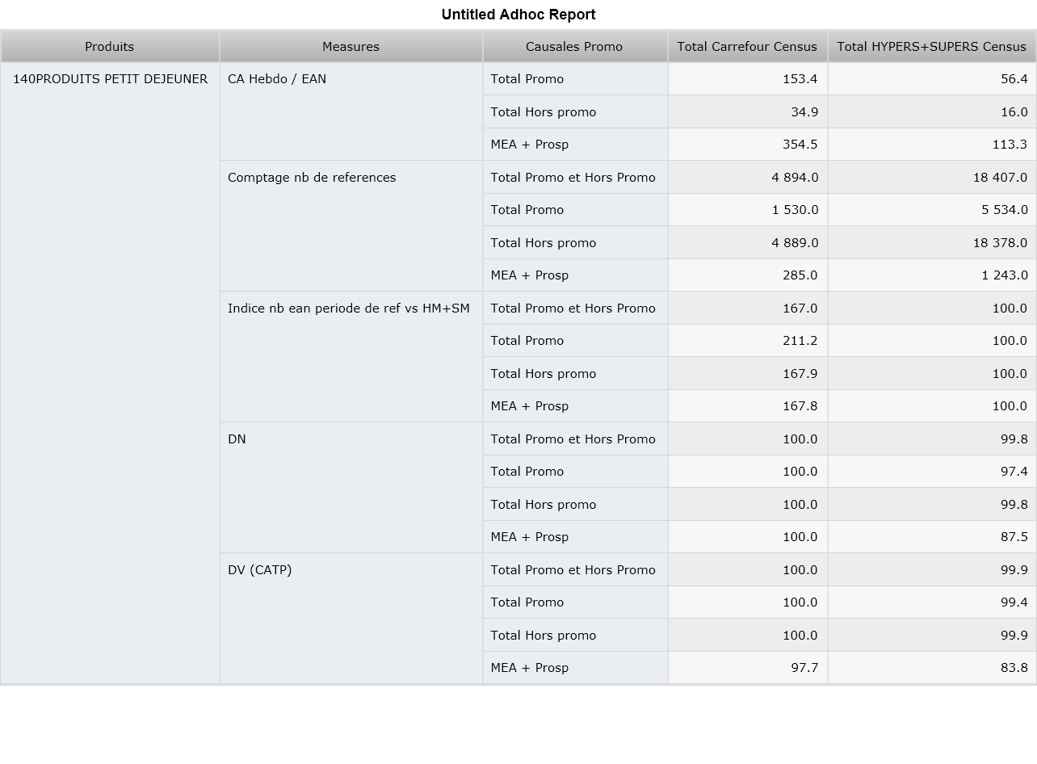This screenshot has height=764, width=1037.
Task: Click the 354.5 value cell
Action: (748, 145)
